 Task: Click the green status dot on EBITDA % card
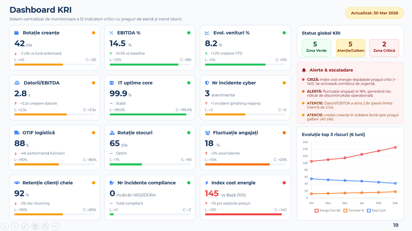tap(189, 33)
